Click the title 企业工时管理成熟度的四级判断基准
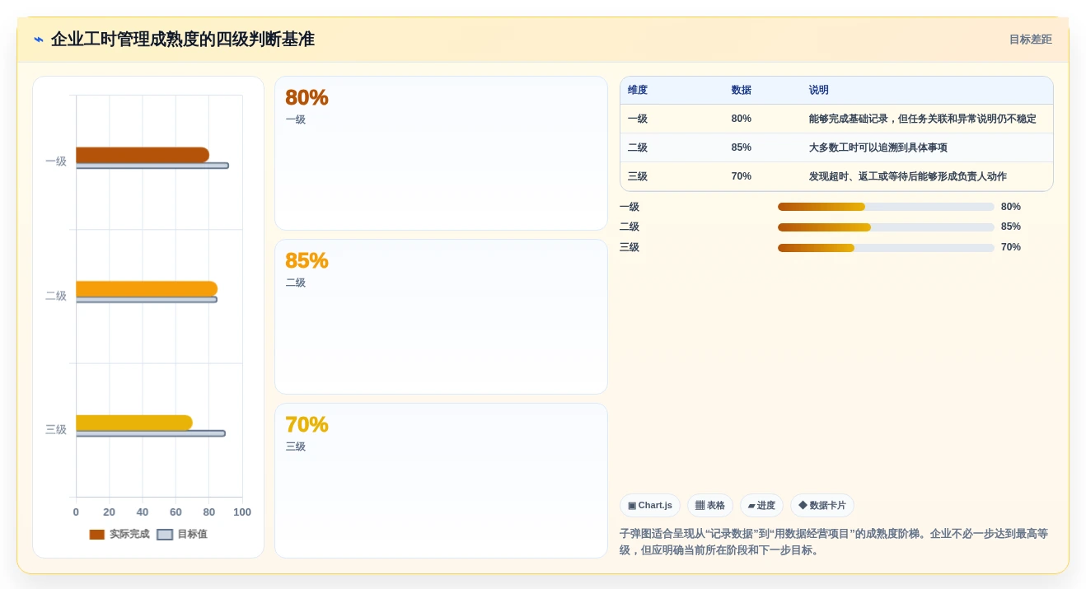This screenshot has width=1086, height=589. 183,40
